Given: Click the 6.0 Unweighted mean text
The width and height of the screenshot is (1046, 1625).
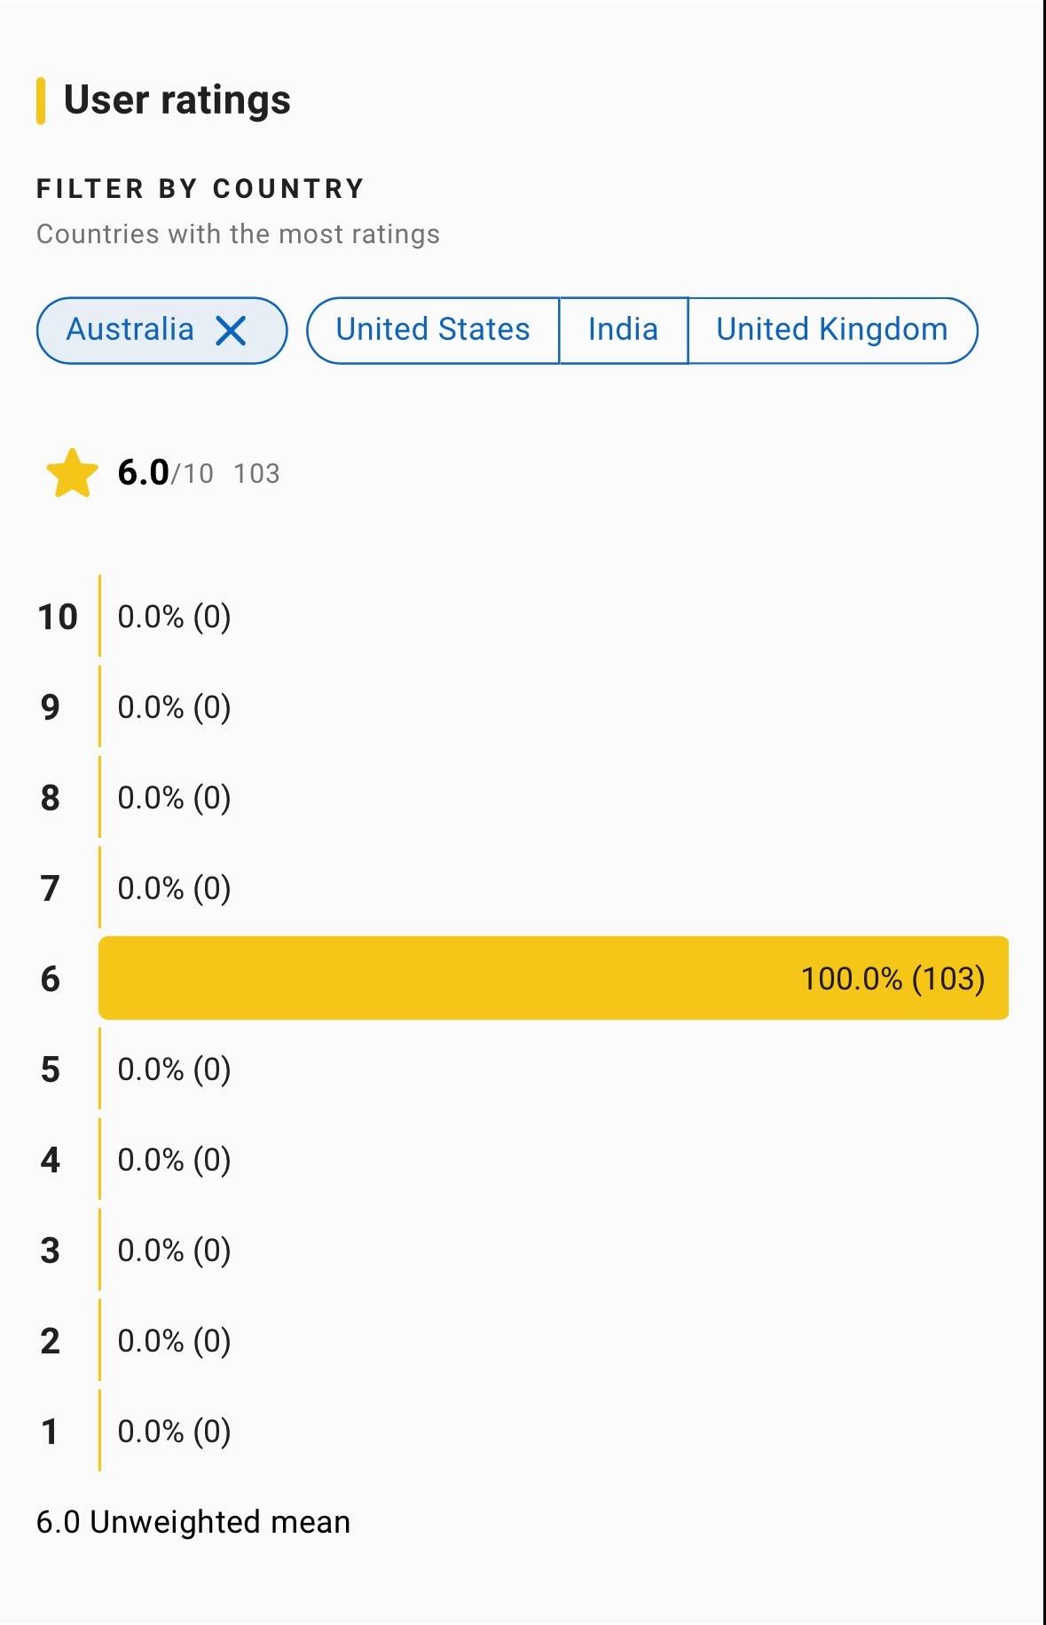Looking at the screenshot, I should tap(193, 1522).
